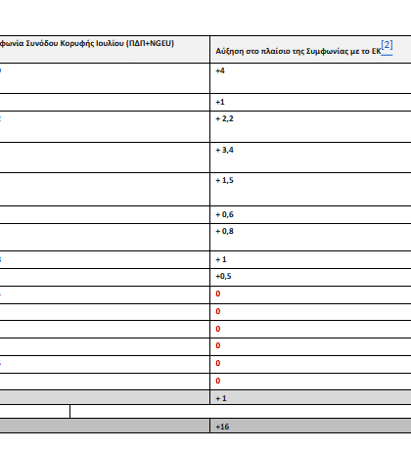Click the fifth red 0 value
This screenshot has width=411, height=451.
click(x=218, y=363)
